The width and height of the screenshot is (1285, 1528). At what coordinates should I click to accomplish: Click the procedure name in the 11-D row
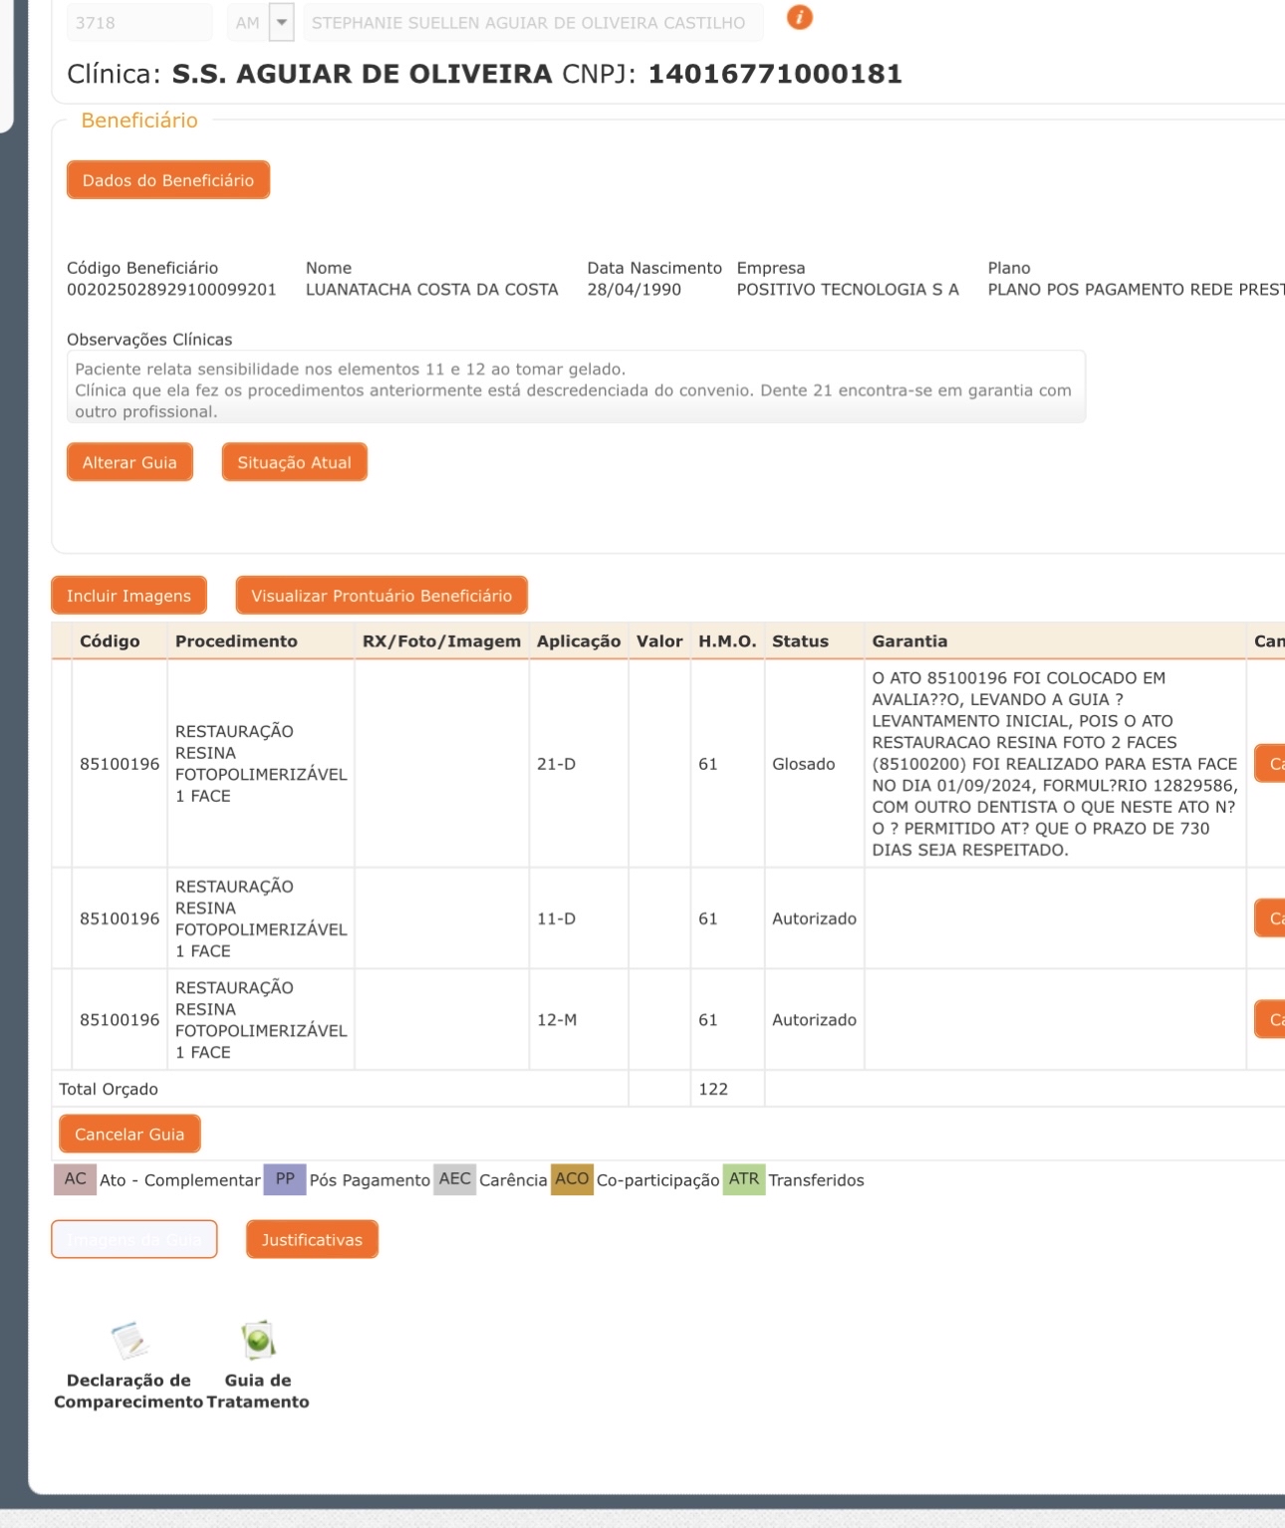tap(261, 918)
